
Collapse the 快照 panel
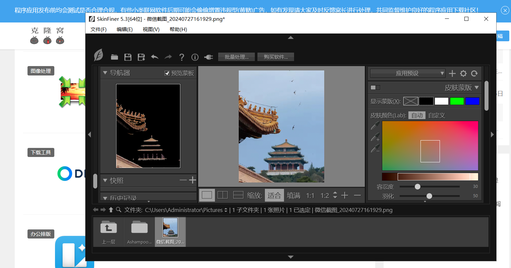(x=105, y=180)
